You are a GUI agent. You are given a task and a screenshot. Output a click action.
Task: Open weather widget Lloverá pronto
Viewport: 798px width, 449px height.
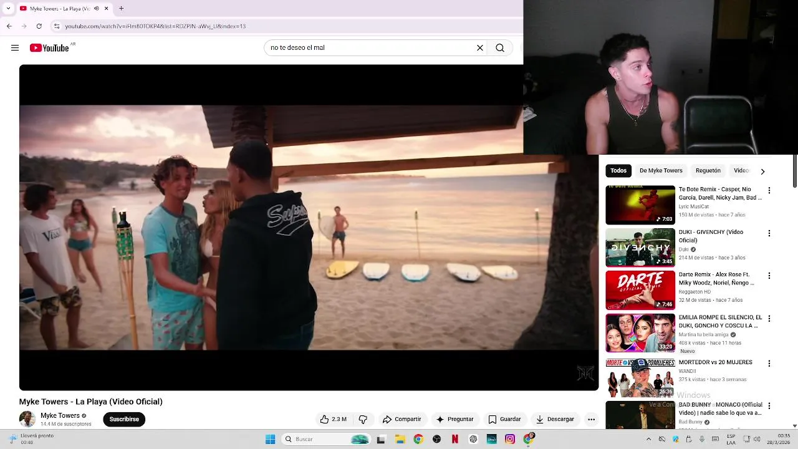[31, 439]
